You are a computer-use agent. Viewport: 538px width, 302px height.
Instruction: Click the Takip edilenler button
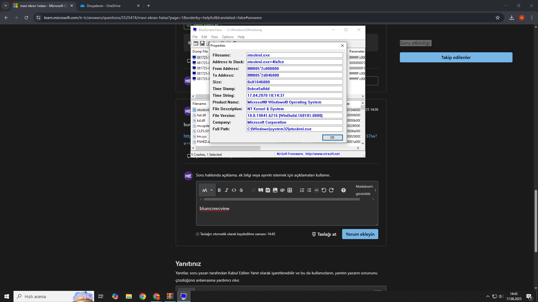456,57
